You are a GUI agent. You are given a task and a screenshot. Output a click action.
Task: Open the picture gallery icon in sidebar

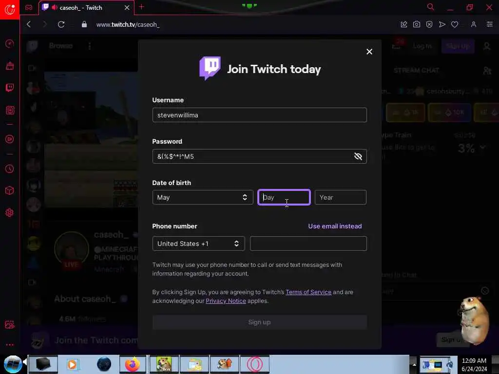[x=10, y=324]
